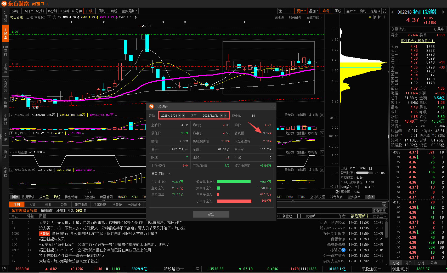
Task: Open the 90%成本 dropdown
Action: 349,187
